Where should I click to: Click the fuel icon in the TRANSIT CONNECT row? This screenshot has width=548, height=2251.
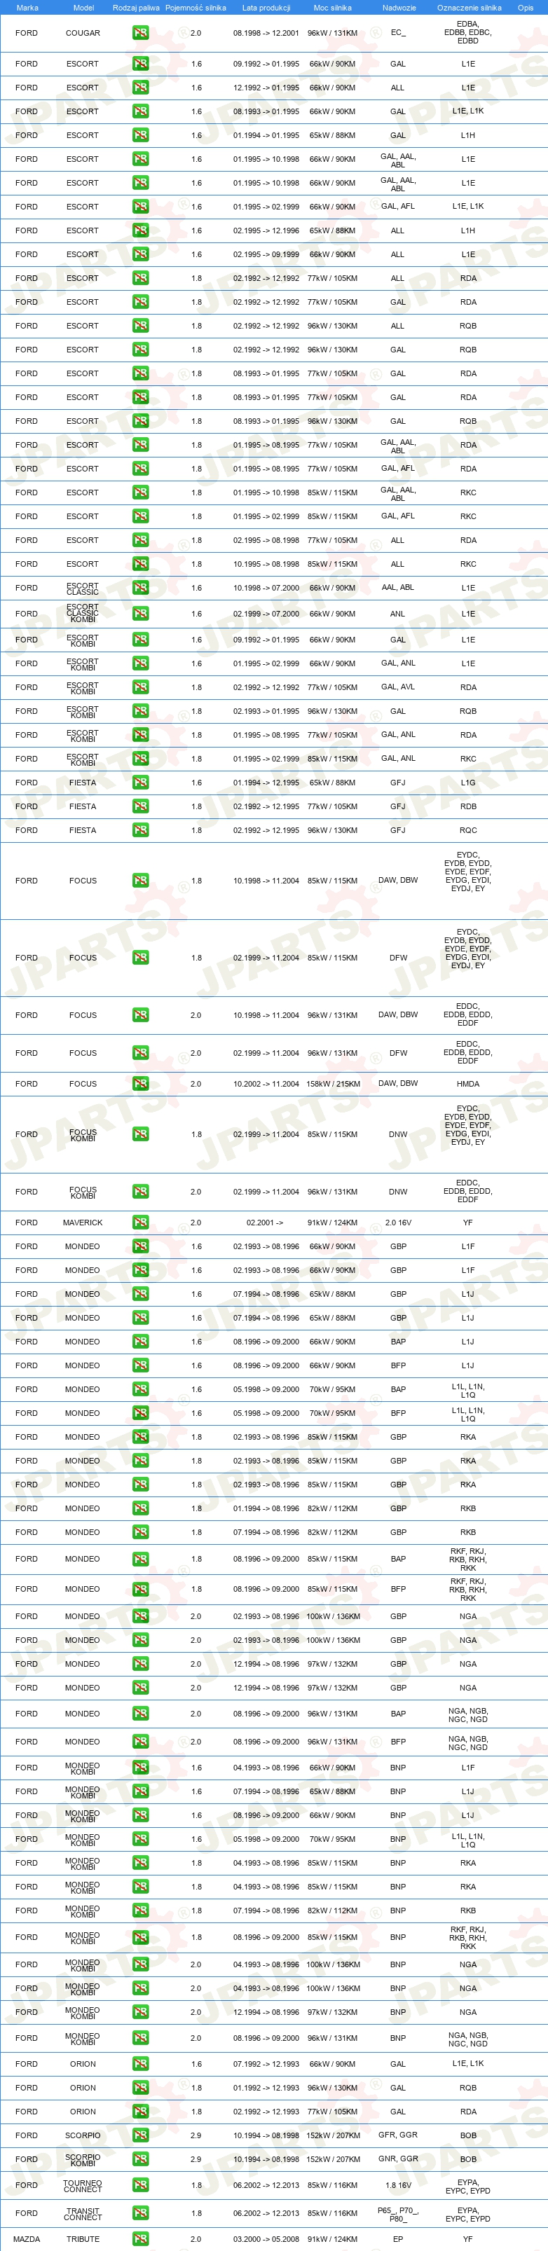[140, 2212]
